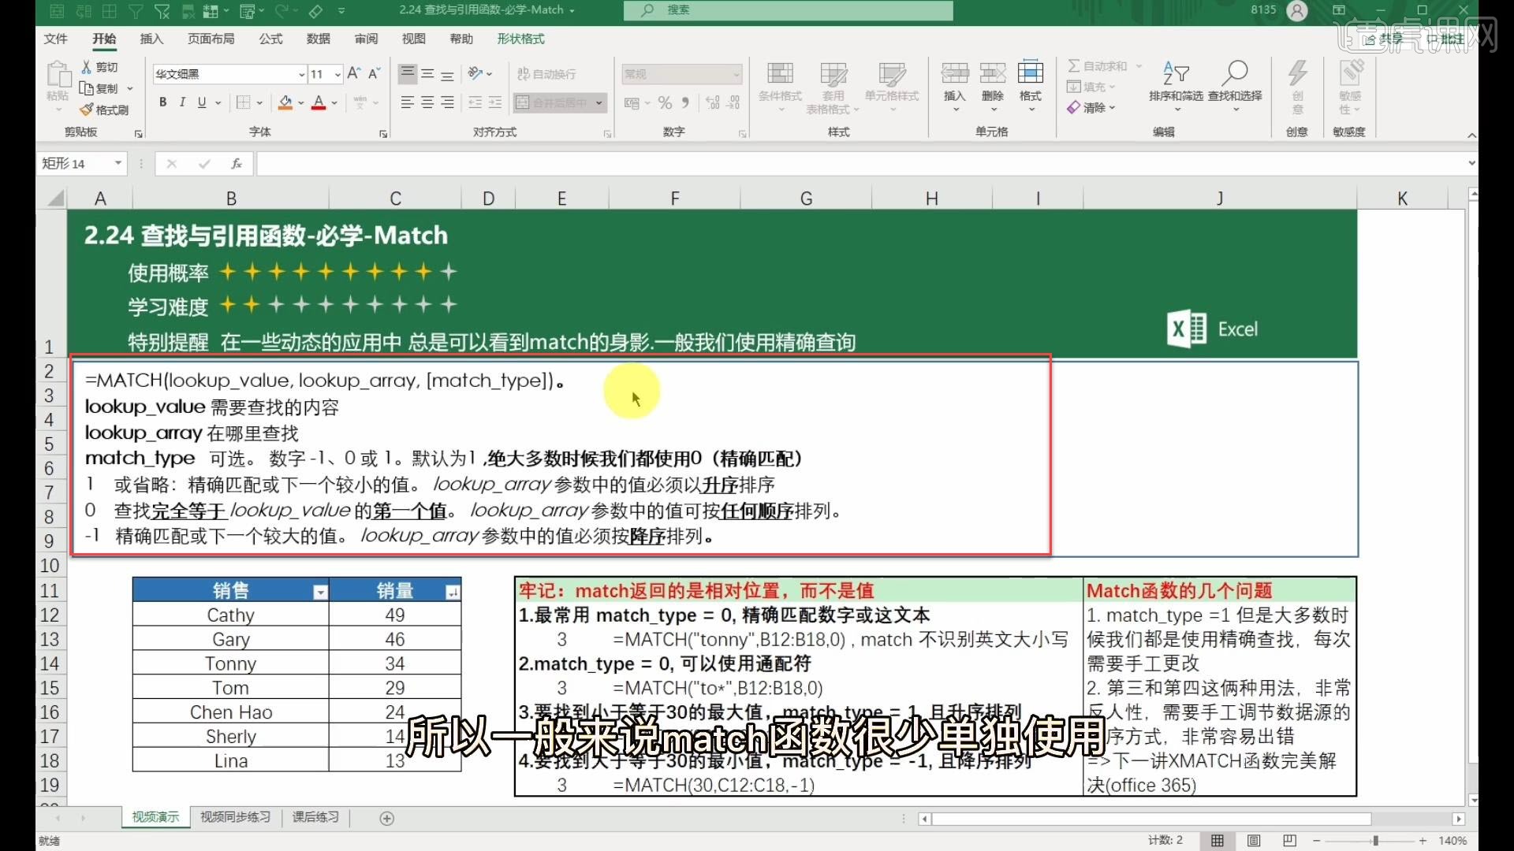Click the comma style icon
Viewport: 1514px width, 851px height.
pyautogui.click(x=685, y=102)
